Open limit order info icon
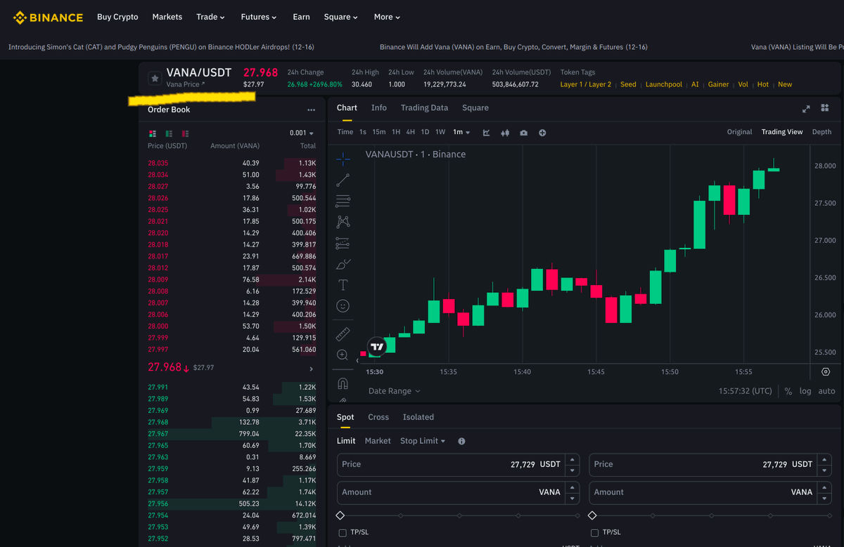844x547 pixels. tap(461, 441)
